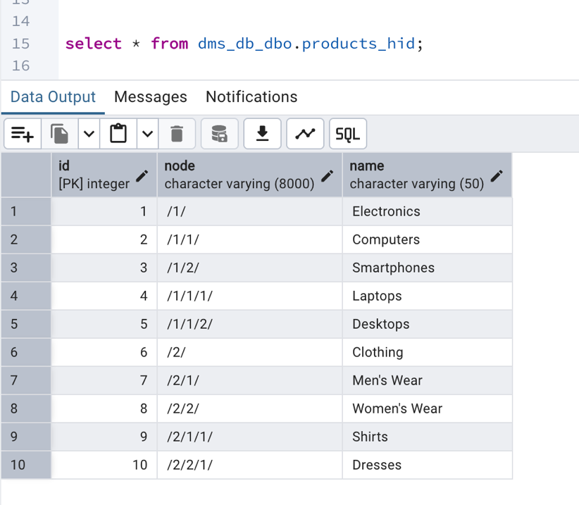Click the Add row toolbar icon
Viewport: 579px width, 505px height.
23,134
